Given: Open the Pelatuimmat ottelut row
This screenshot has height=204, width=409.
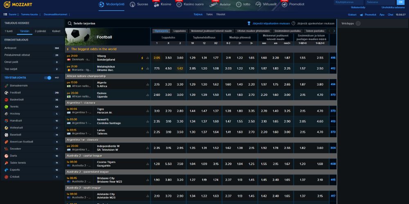Looking at the screenshot, I should click(32, 55).
